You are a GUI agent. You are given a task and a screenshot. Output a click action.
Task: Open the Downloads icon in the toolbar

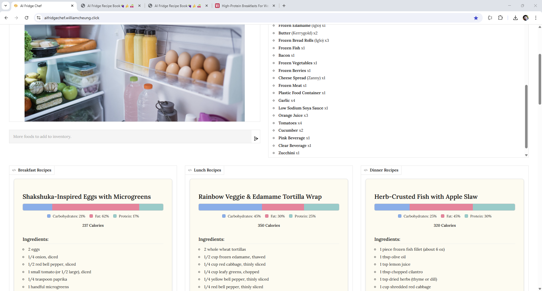click(515, 18)
